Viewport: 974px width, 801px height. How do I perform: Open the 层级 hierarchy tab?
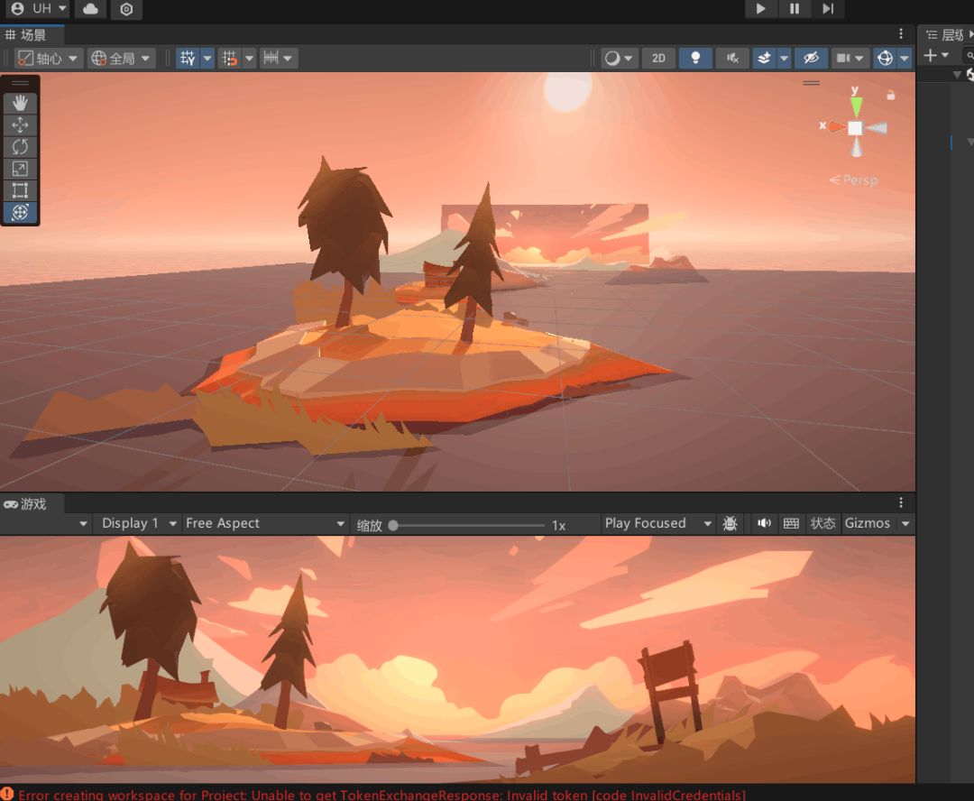click(947, 35)
